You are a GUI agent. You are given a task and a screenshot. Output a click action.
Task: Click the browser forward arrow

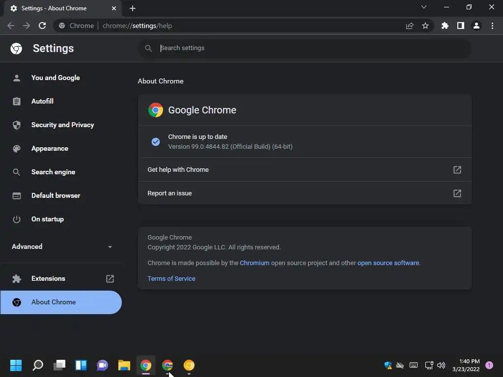tap(27, 26)
